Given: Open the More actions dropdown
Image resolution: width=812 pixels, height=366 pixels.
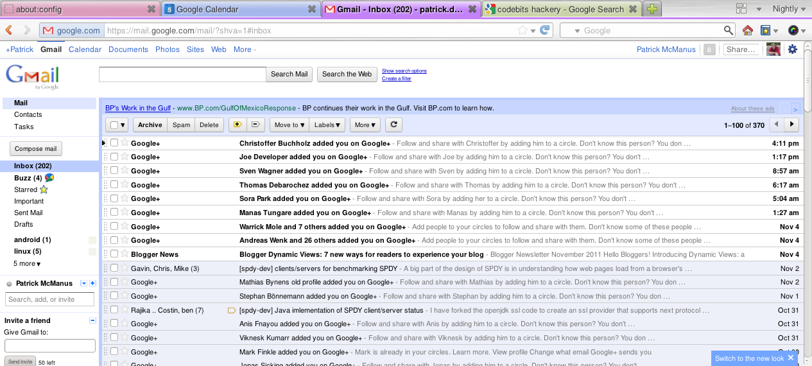Looking at the screenshot, I should point(365,125).
